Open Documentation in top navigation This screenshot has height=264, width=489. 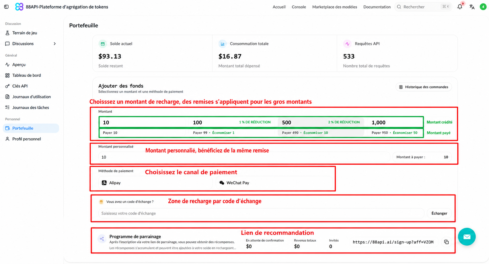tap(377, 7)
